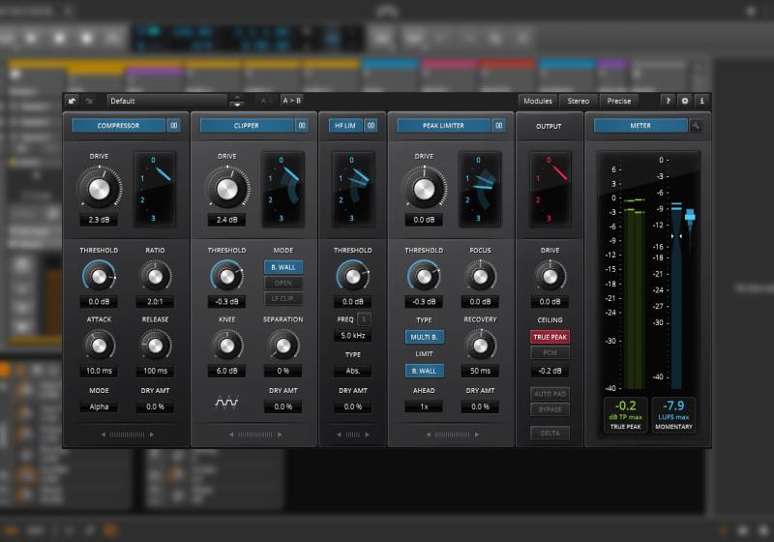Screen dimensions: 774x542
Task: Open the plugin info icon
Action: 701,100
